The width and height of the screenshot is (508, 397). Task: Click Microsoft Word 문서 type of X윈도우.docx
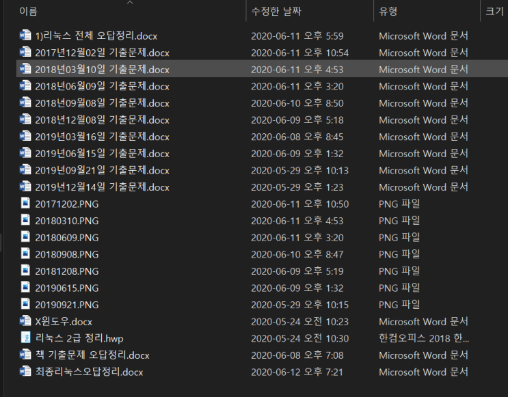423,322
